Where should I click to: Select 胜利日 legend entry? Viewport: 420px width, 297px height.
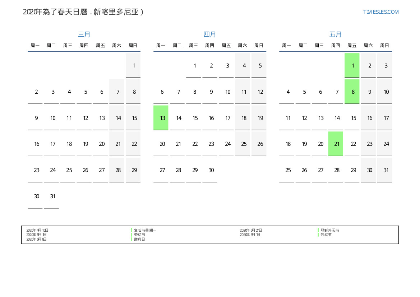(139, 239)
